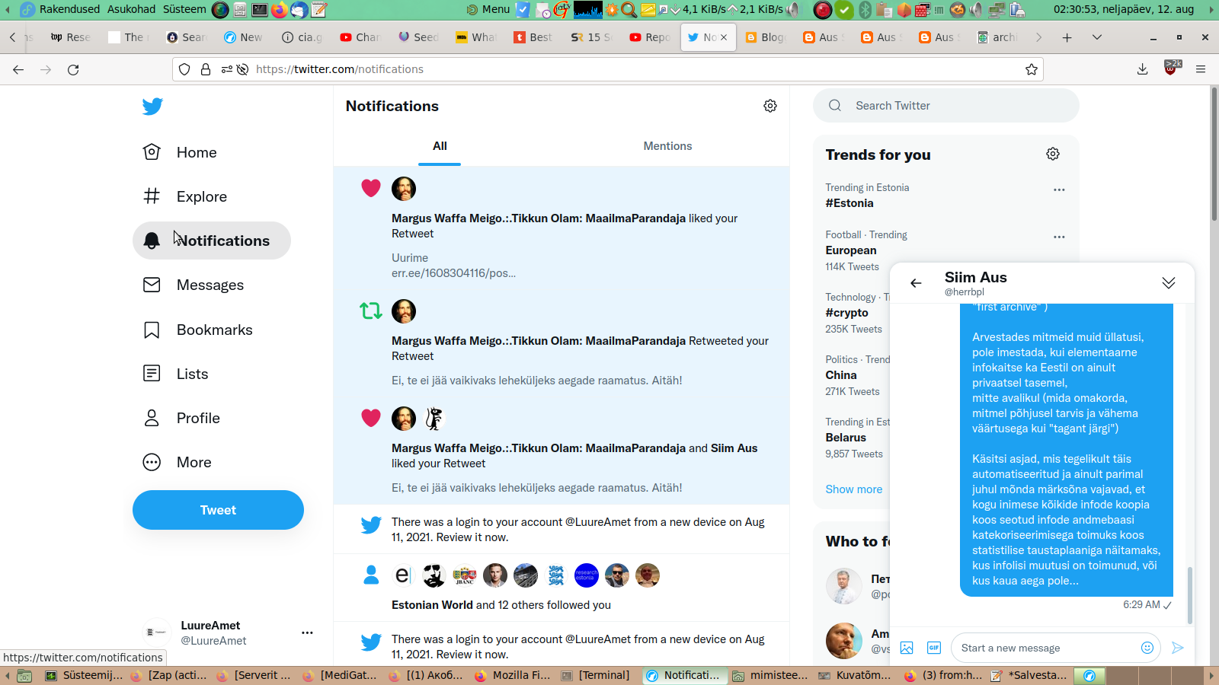The height and width of the screenshot is (685, 1219).
Task: Click the clock showing neljapäev, 12. aug
Action: (1123, 9)
